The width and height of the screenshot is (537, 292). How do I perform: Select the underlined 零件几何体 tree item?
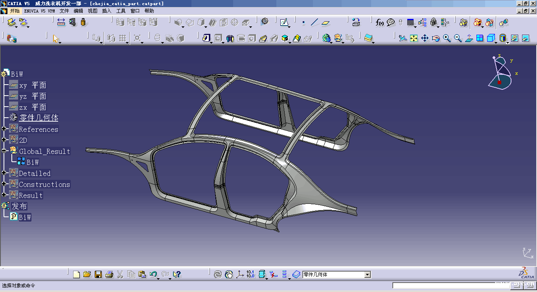pos(39,118)
